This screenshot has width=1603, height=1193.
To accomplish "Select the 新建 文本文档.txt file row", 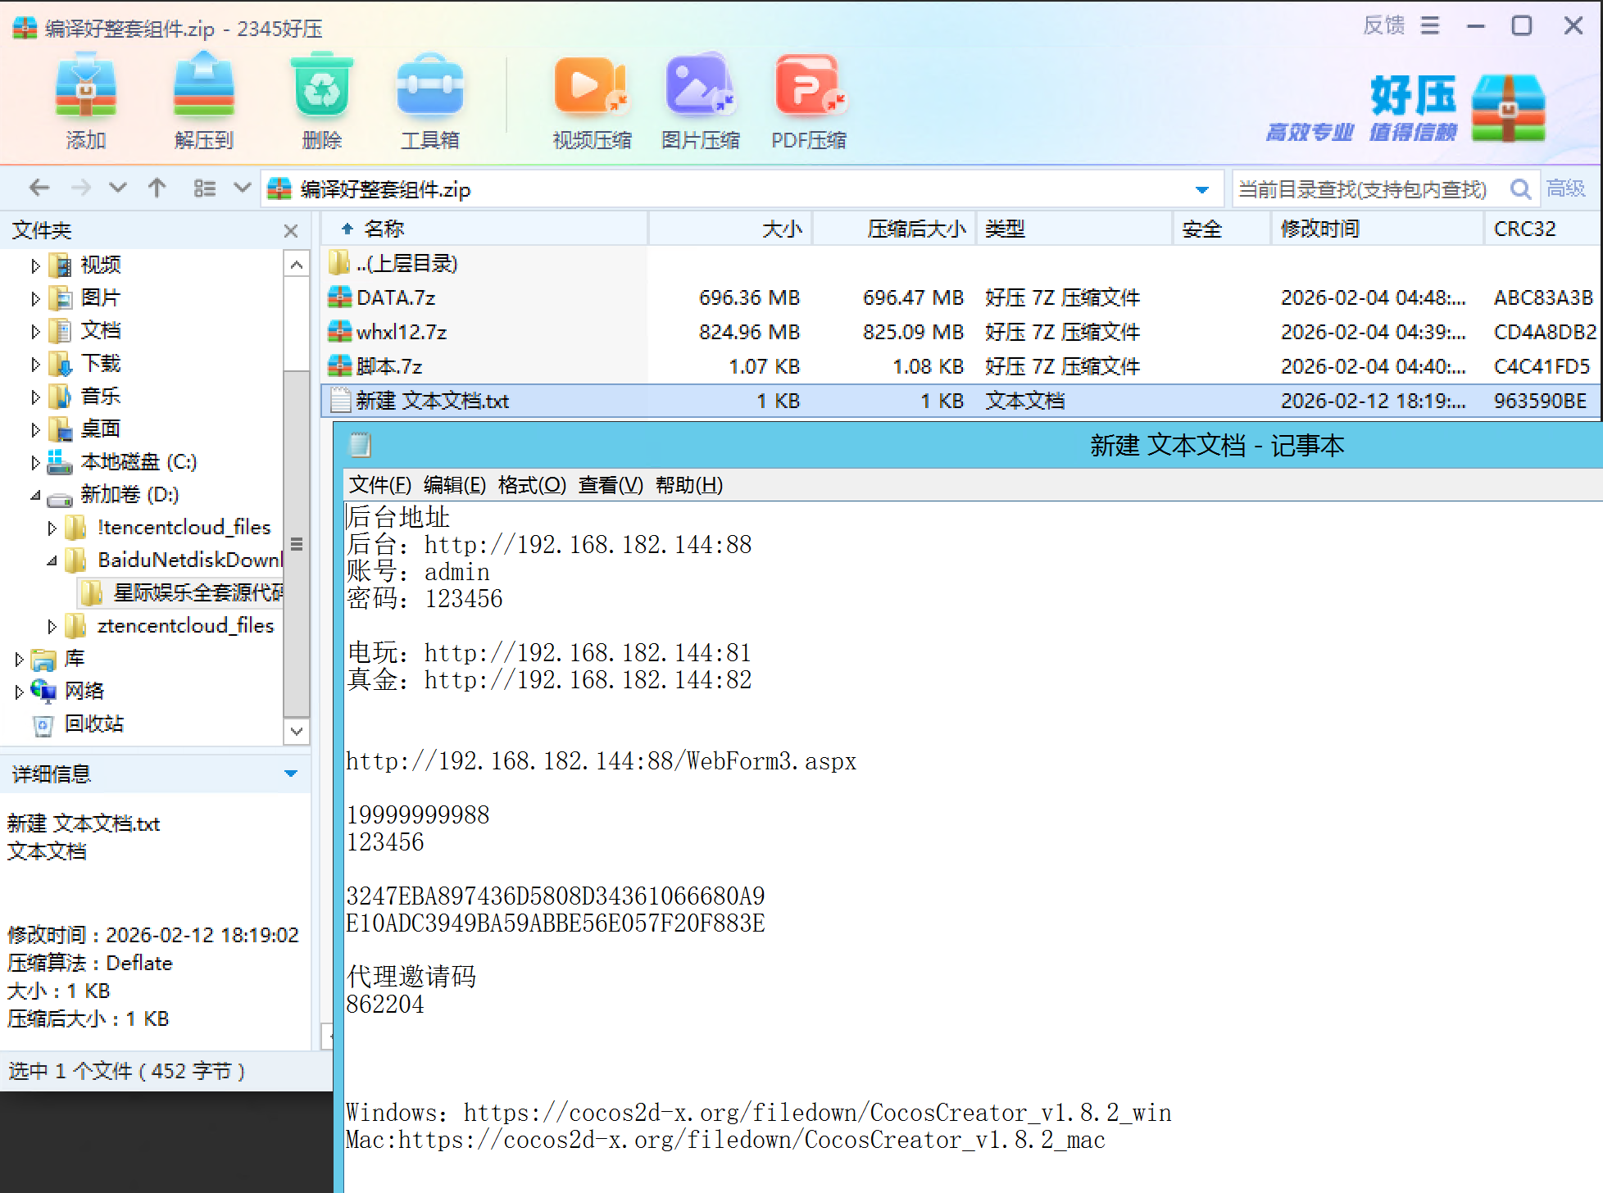I will tap(961, 401).
